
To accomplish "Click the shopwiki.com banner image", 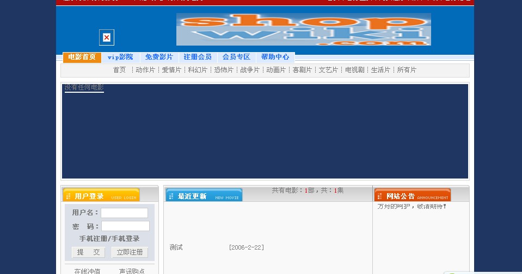I will click(304, 29).
